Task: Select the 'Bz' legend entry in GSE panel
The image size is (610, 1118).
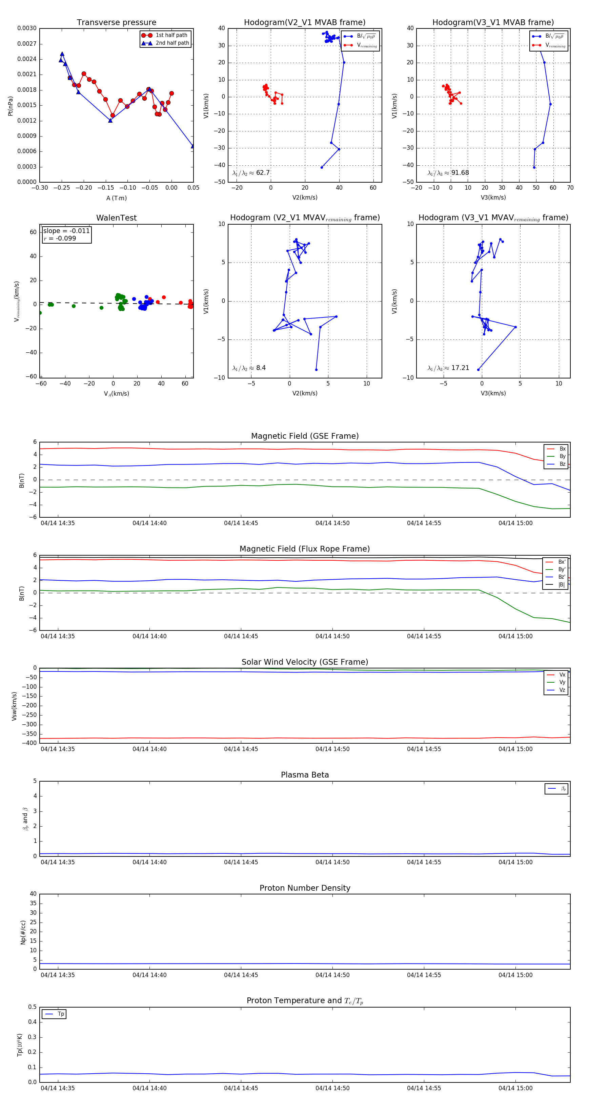Action: coord(556,464)
